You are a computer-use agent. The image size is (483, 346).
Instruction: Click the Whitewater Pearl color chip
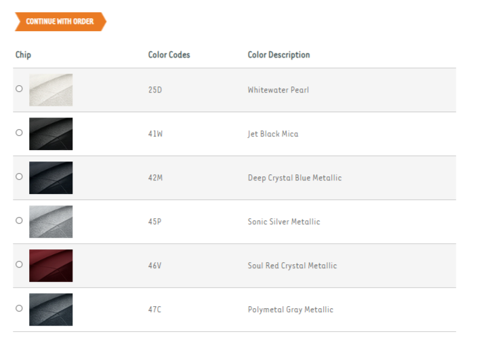(51, 90)
